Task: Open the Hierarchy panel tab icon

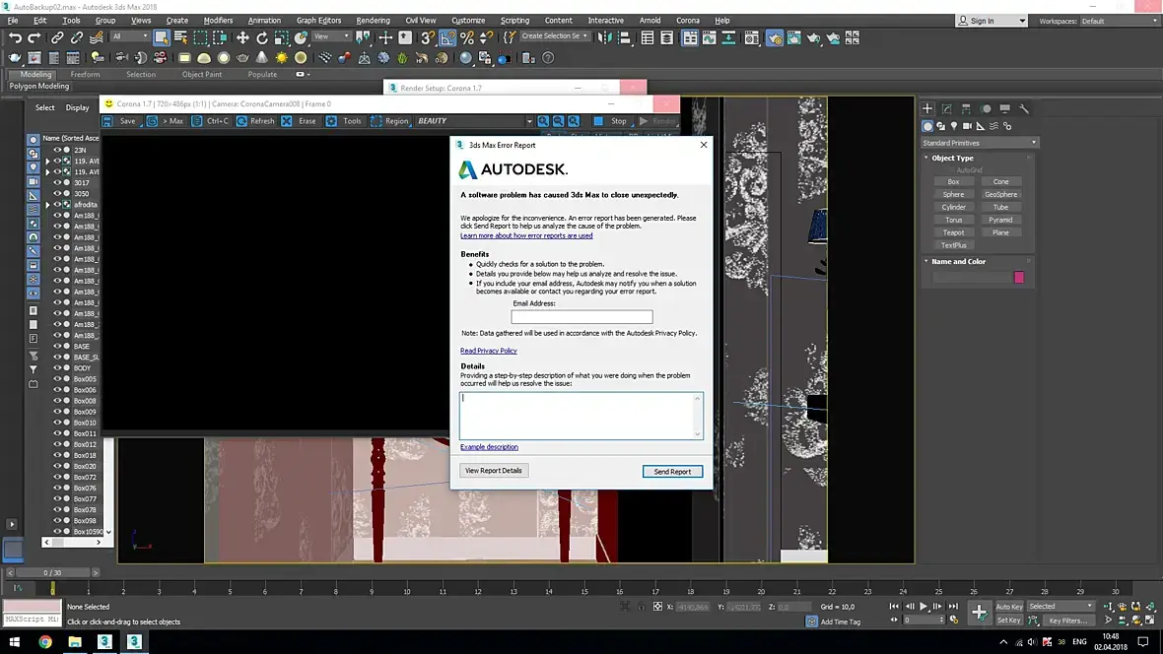Action: [966, 108]
